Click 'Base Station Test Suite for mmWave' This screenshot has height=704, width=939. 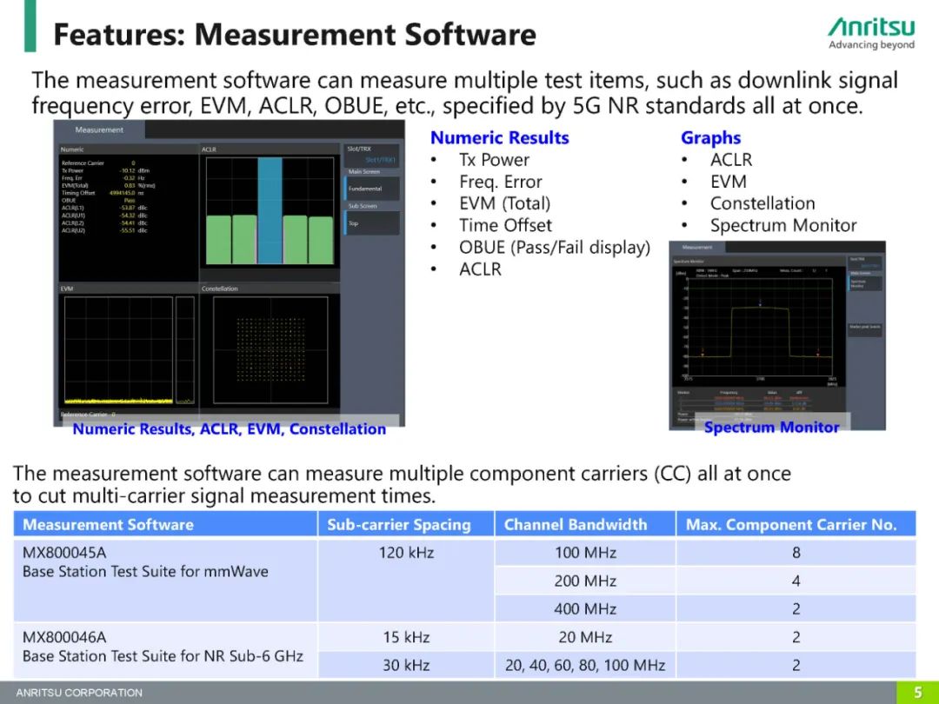tap(145, 571)
